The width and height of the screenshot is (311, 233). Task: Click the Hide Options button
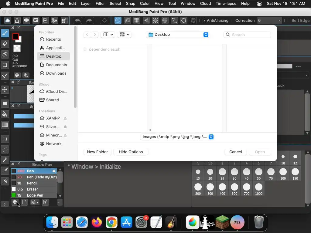click(131, 152)
